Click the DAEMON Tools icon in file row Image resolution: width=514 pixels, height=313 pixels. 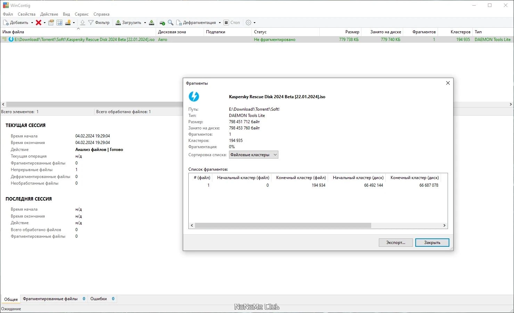(11, 40)
